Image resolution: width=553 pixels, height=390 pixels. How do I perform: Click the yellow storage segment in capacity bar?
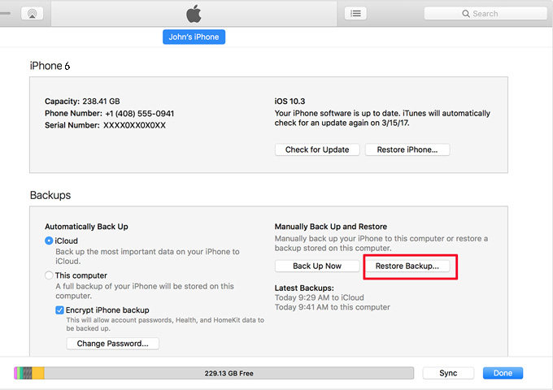(x=38, y=373)
